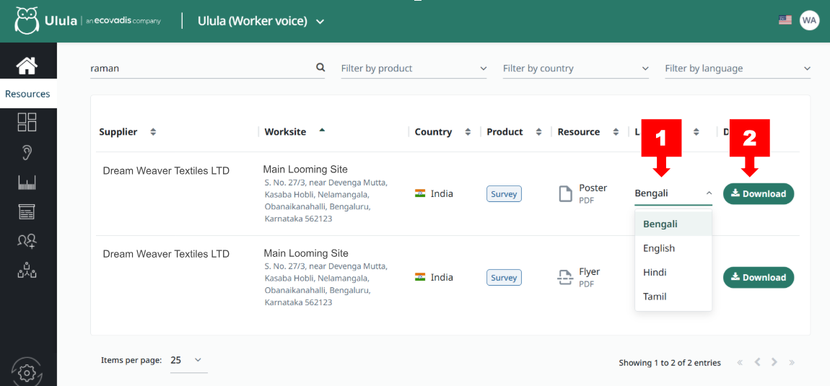Jump to the first page arrow
Screen dimensions: 830x386
(740, 362)
